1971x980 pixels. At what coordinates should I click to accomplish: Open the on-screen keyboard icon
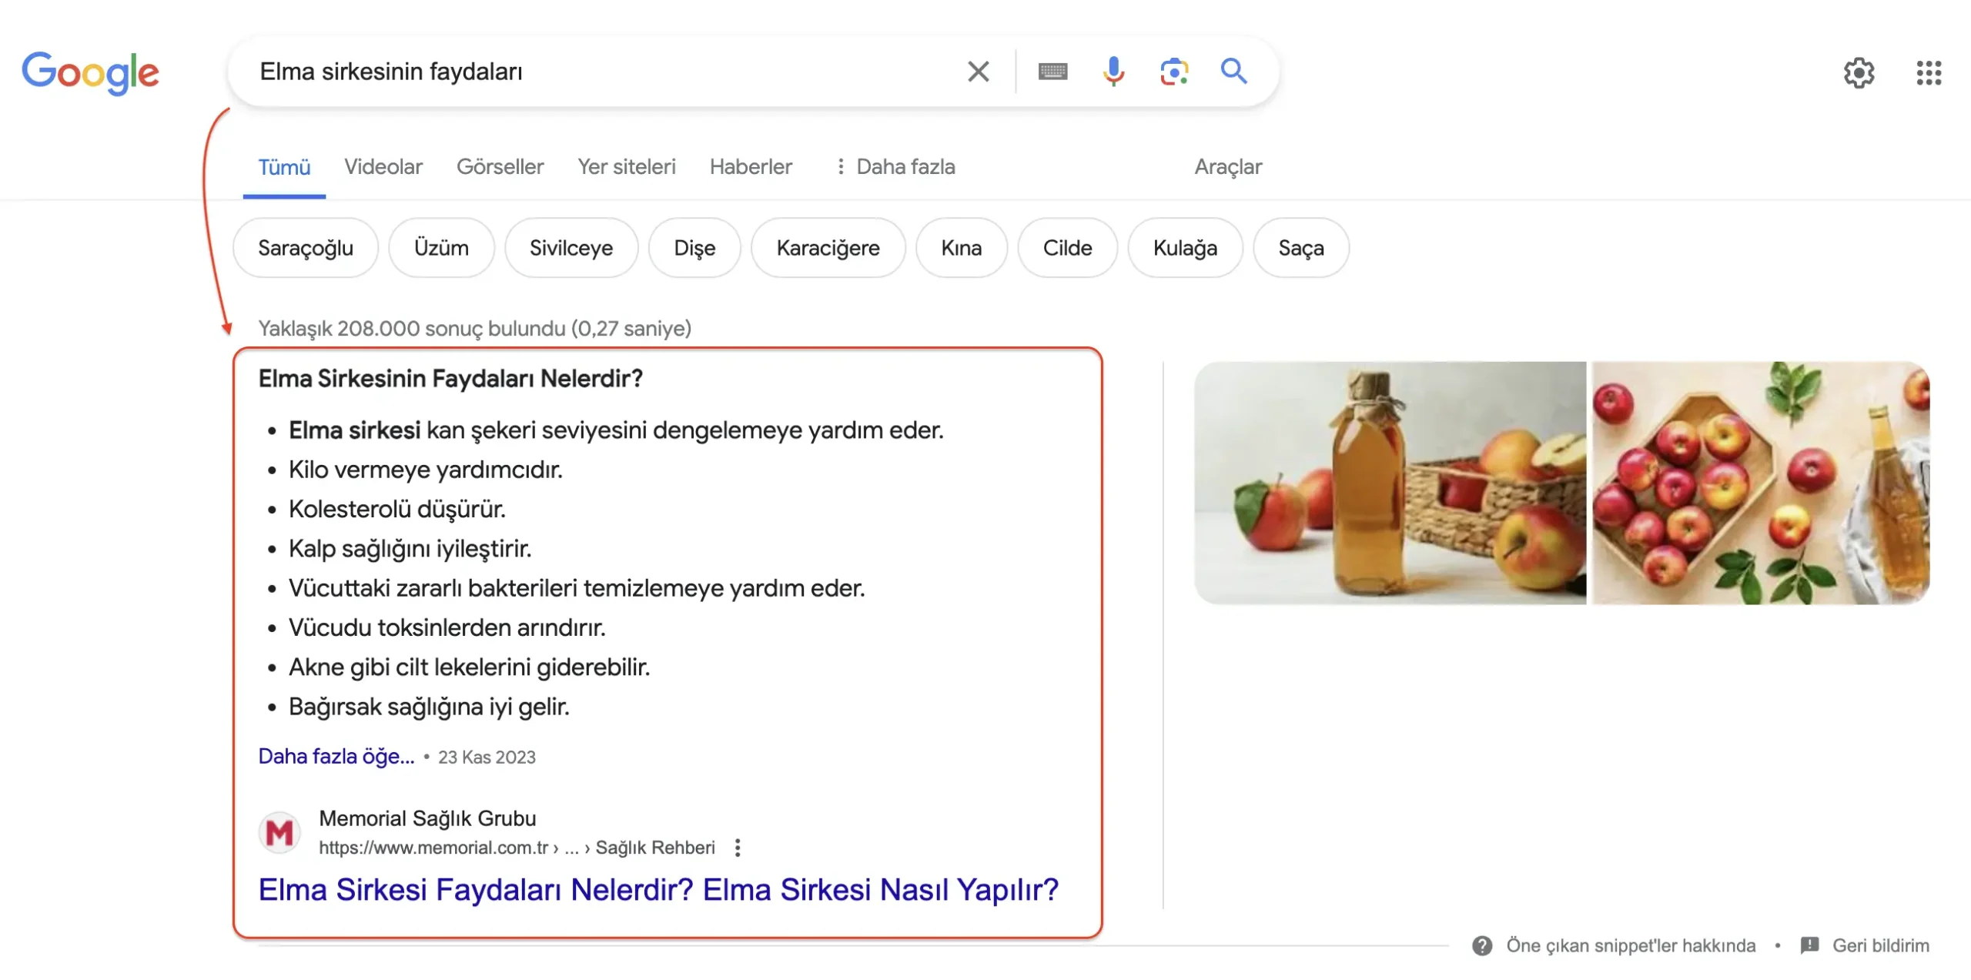tap(1052, 72)
